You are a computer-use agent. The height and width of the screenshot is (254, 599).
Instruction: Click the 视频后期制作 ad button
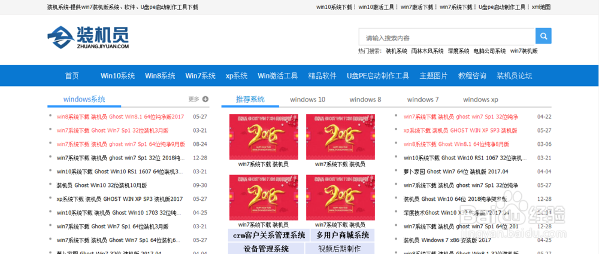tap(340, 249)
